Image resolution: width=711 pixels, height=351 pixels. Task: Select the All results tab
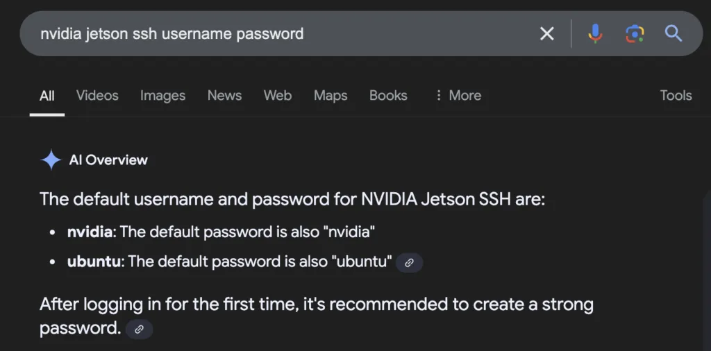(x=47, y=96)
